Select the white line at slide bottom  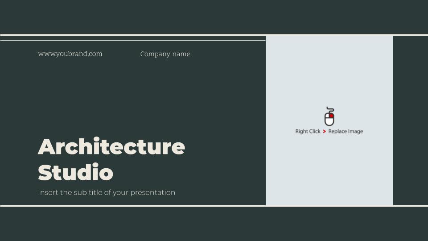(x=214, y=206)
